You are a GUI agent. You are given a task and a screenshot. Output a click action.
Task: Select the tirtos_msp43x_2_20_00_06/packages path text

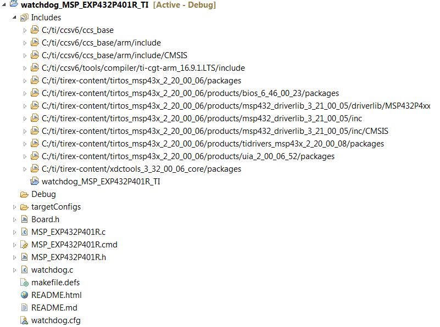141,81
